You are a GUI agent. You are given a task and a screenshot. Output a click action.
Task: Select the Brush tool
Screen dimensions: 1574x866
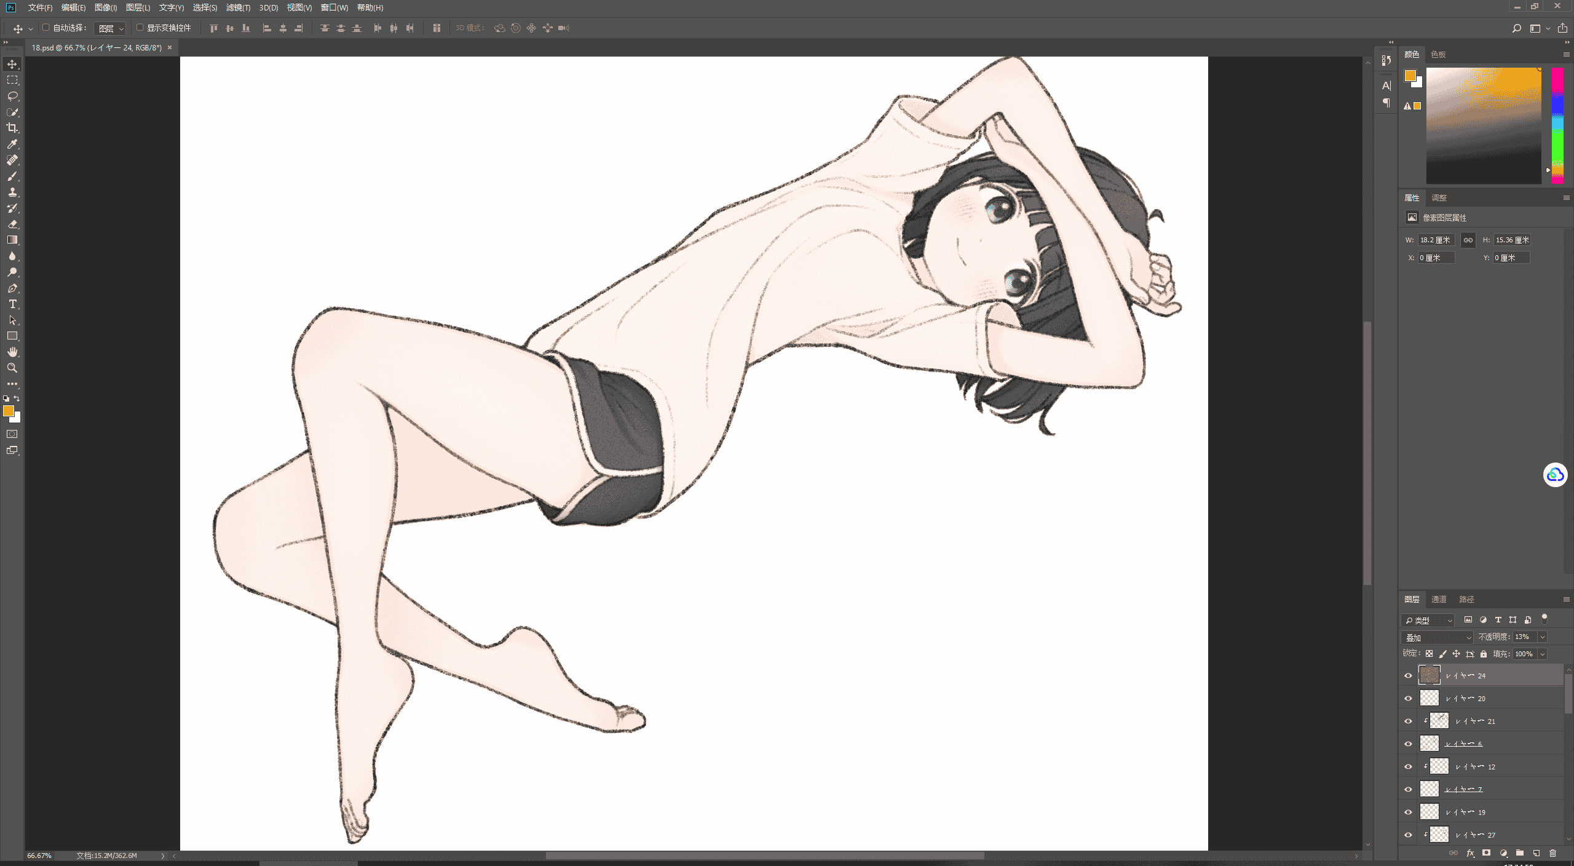point(12,176)
